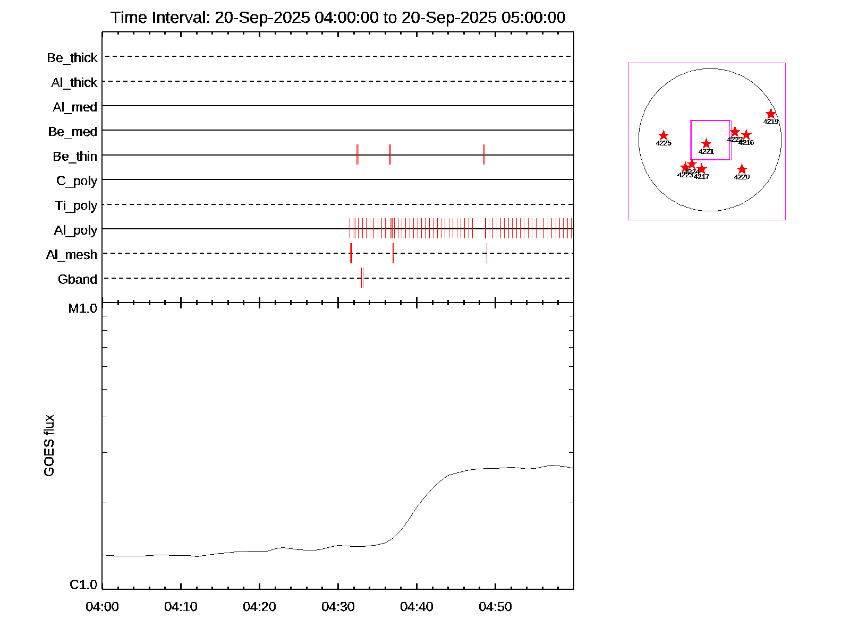Click the 04:50 time axis label
The width and height of the screenshot is (850, 637).
click(495, 607)
